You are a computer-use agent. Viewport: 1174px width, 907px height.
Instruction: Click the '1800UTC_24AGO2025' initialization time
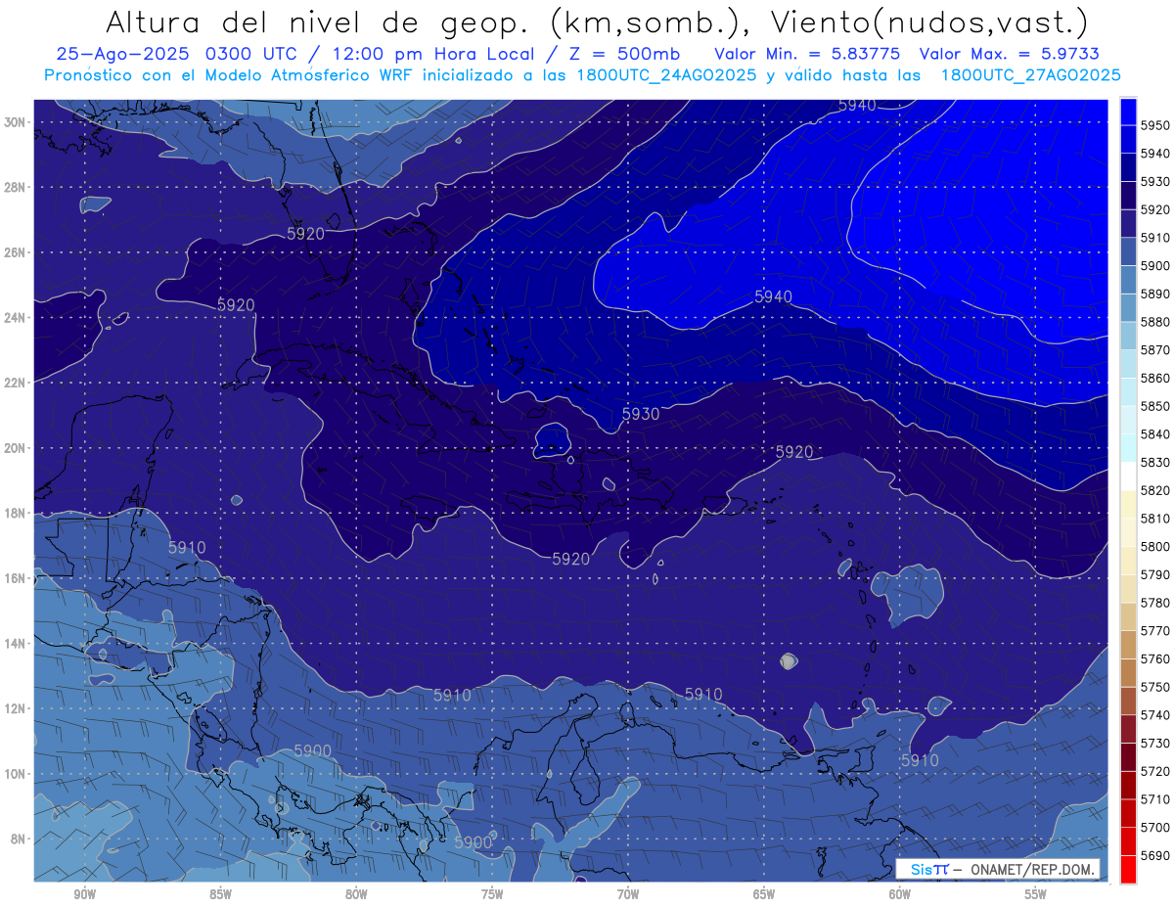pyautogui.click(x=666, y=74)
